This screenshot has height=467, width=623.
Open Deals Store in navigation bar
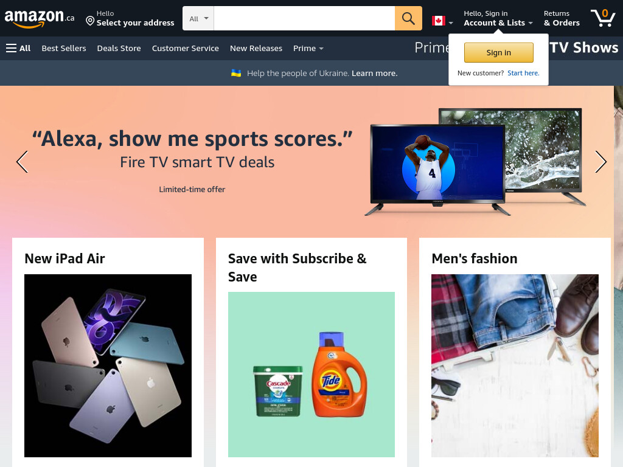119,48
